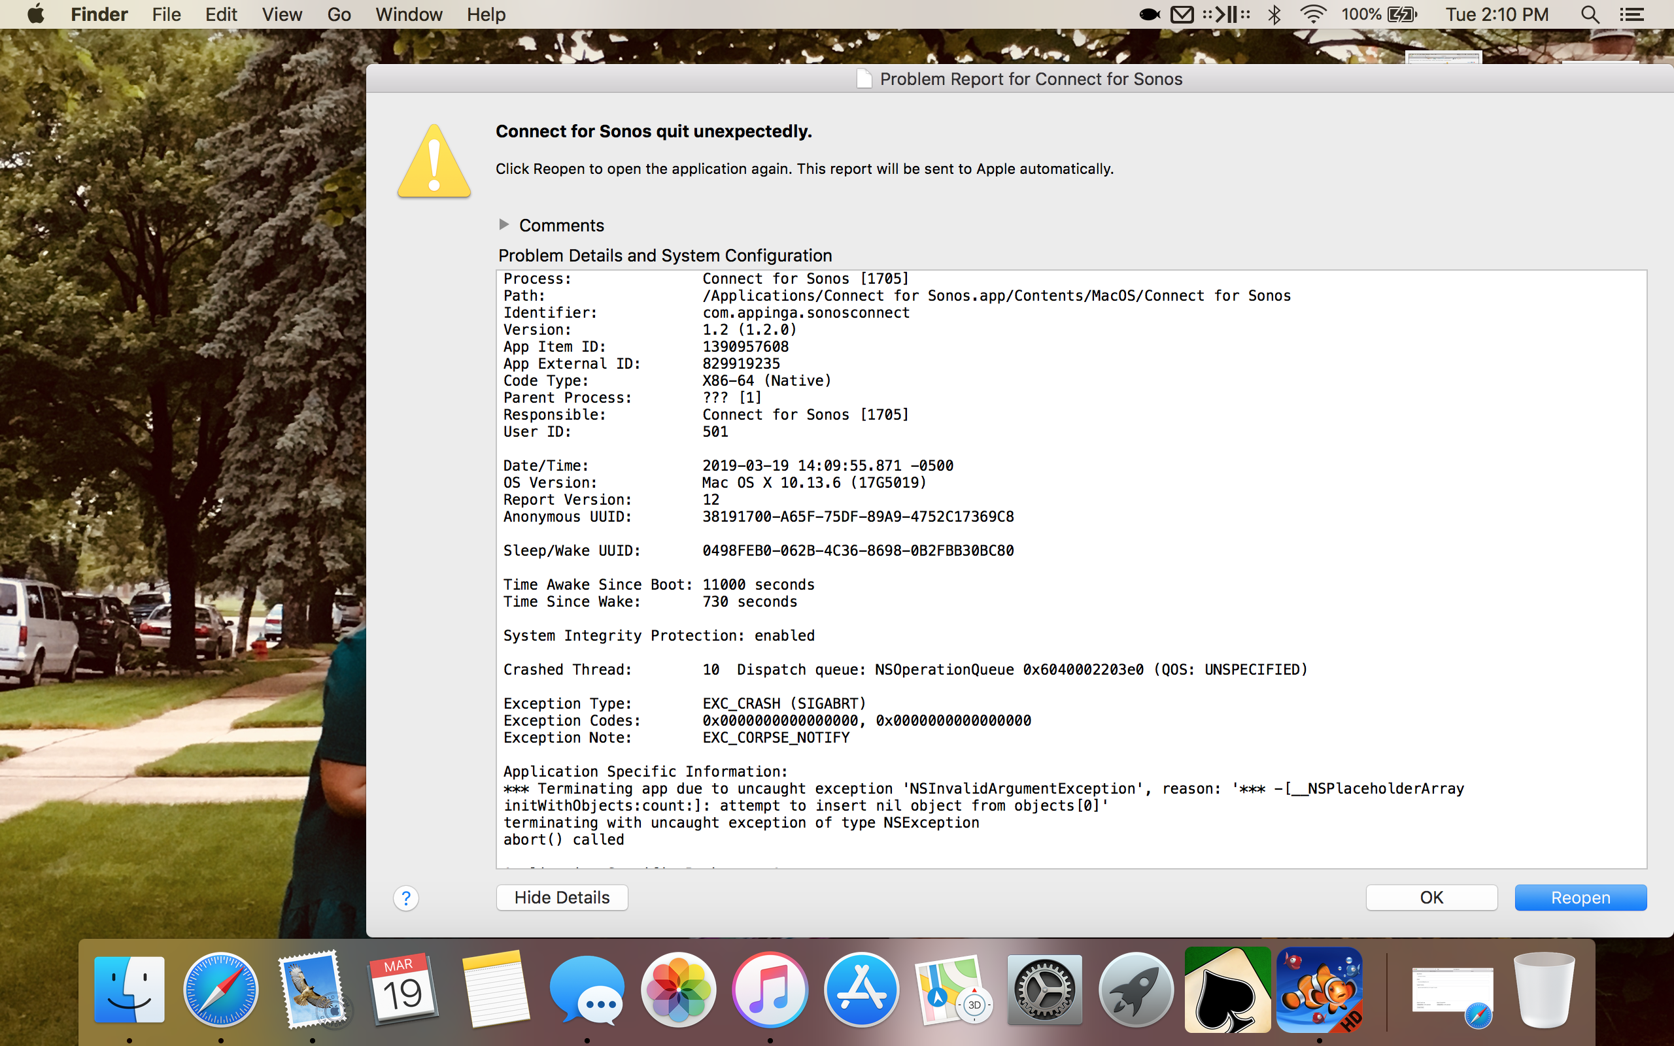Open the Window menu
The height and width of the screenshot is (1046, 1674).
[409, 14]
